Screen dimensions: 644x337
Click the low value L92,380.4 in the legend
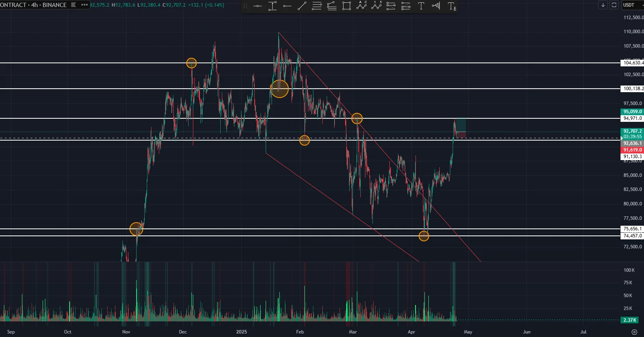(149, 5)
